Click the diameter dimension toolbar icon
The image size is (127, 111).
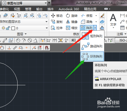30,40
